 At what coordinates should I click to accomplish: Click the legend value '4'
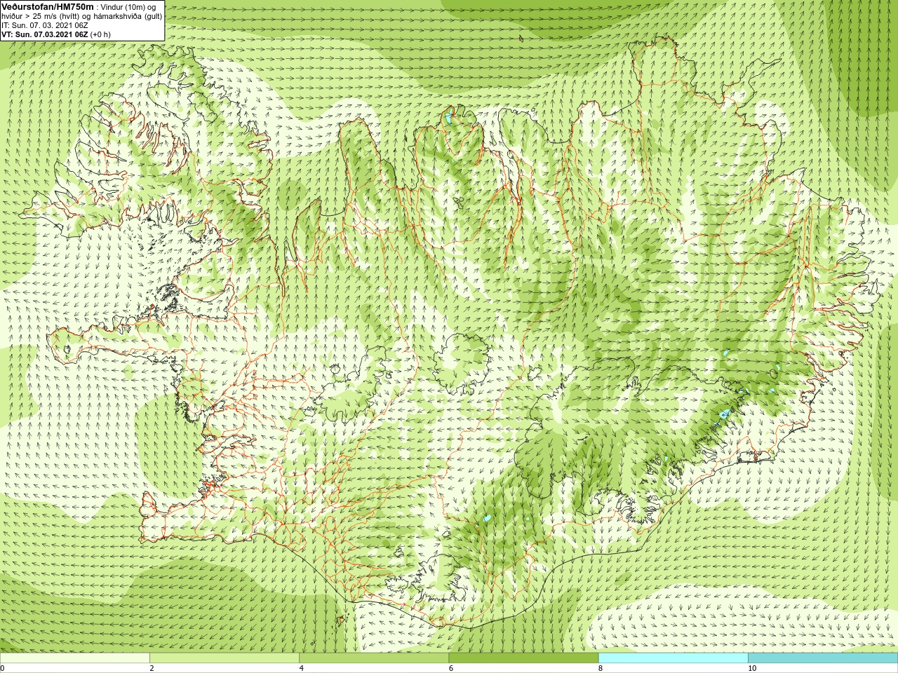(301, 668)
